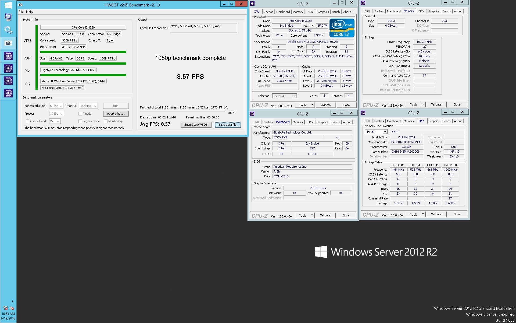Click the HPET timer active field
The image size is (516, 323).
tap(62, 88)
